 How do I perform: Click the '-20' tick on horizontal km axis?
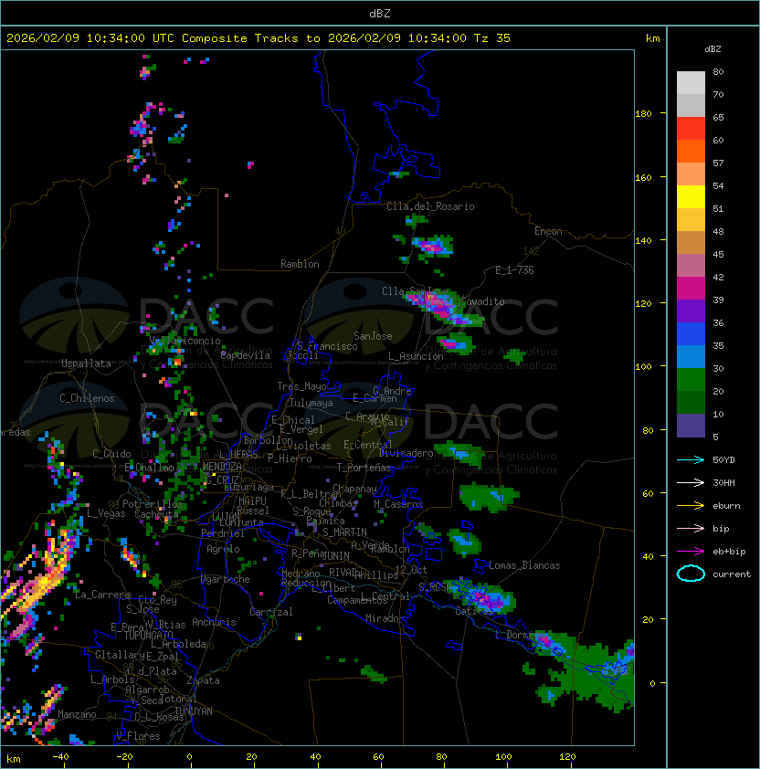pyautogui.click(x=124, y=757)
